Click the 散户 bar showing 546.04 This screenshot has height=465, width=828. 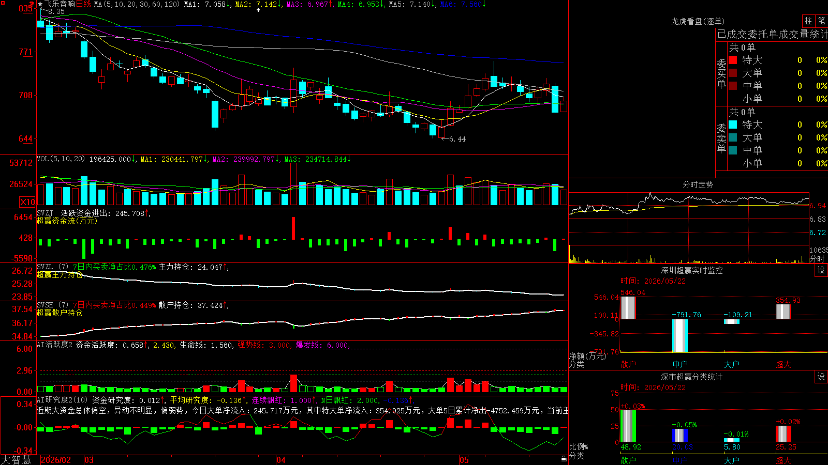tap(628, 307)
